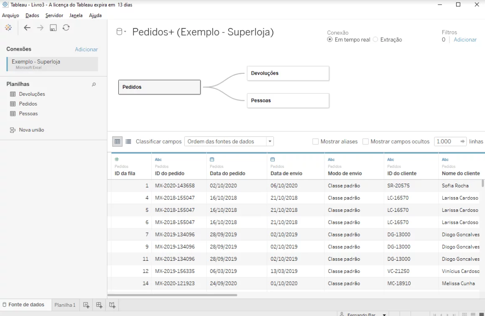Enable Mostrar aliases checkbox

316,141
